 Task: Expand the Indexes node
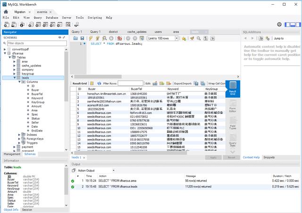click(x=19, y=135)
